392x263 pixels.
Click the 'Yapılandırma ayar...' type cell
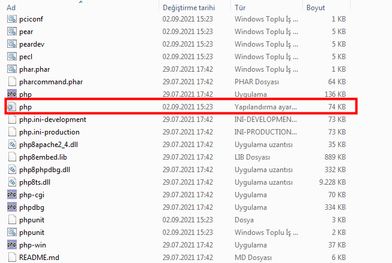pos(266,107)
